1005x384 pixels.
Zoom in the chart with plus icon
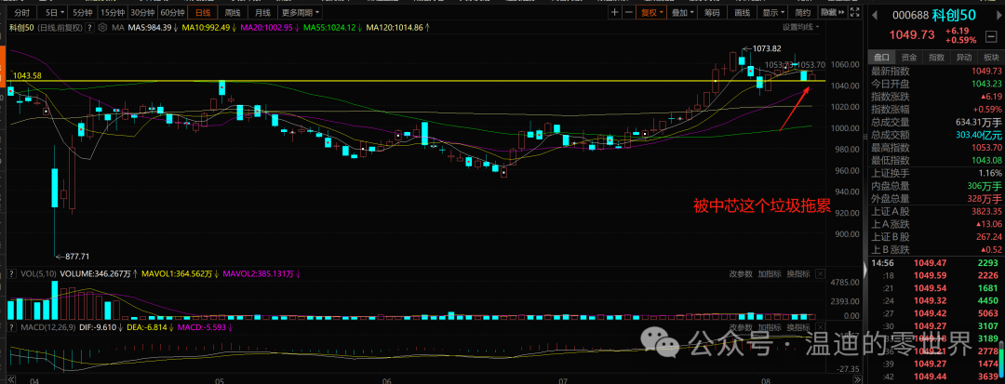click(615, 12)
